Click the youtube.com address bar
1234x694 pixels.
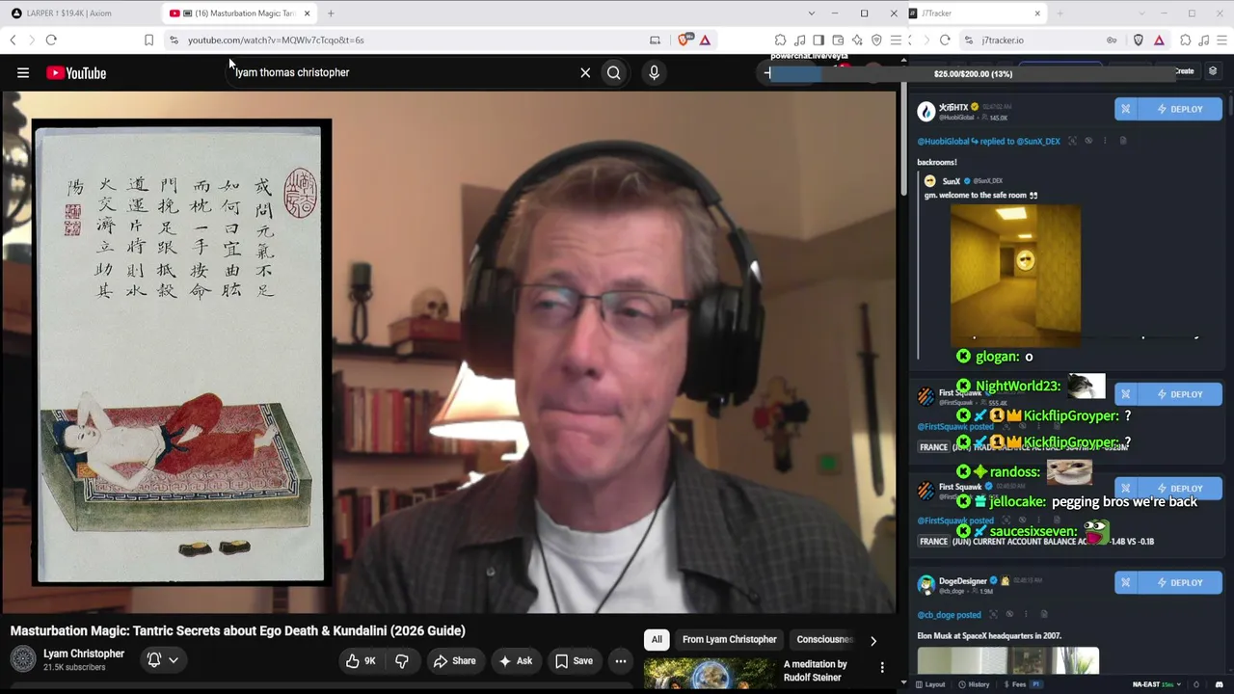pos(415,40)
